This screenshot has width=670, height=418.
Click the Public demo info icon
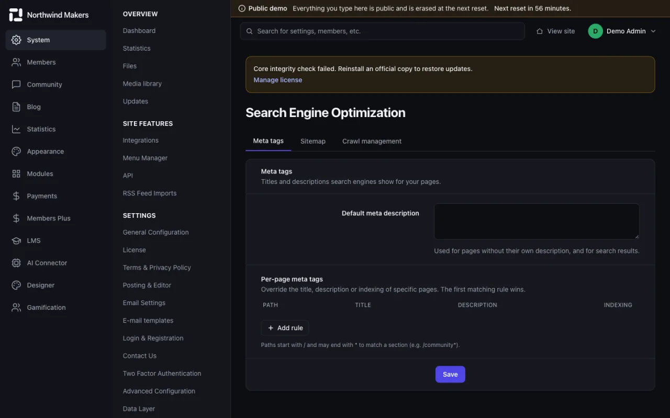[242, 8]
